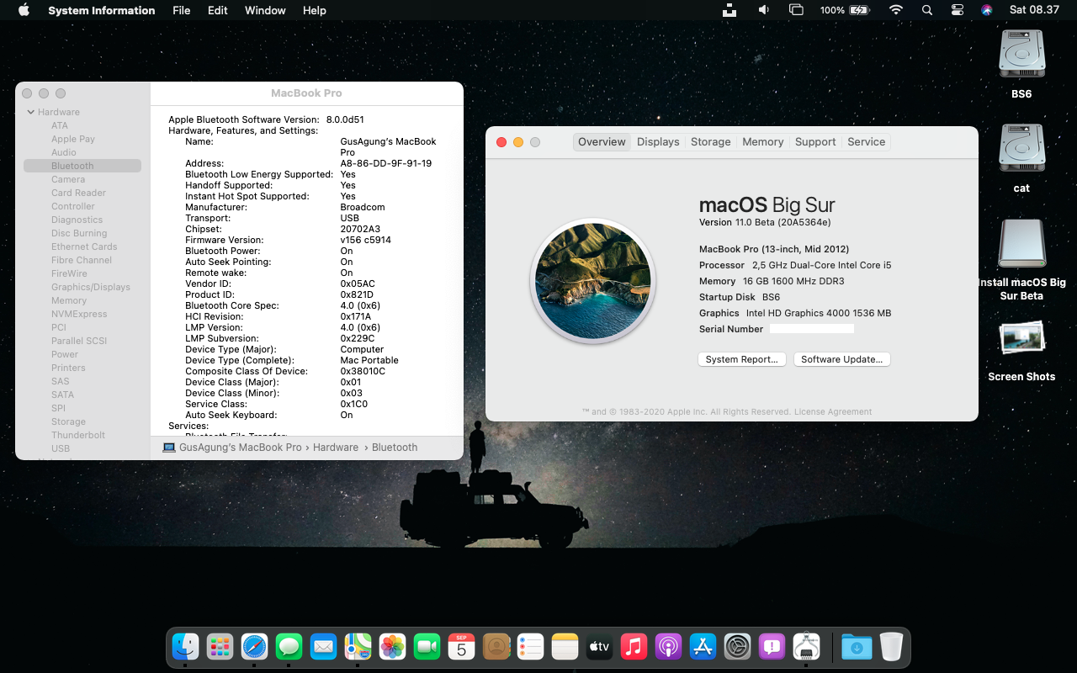Click Hardware in the path bar

(x=336, y=448)
